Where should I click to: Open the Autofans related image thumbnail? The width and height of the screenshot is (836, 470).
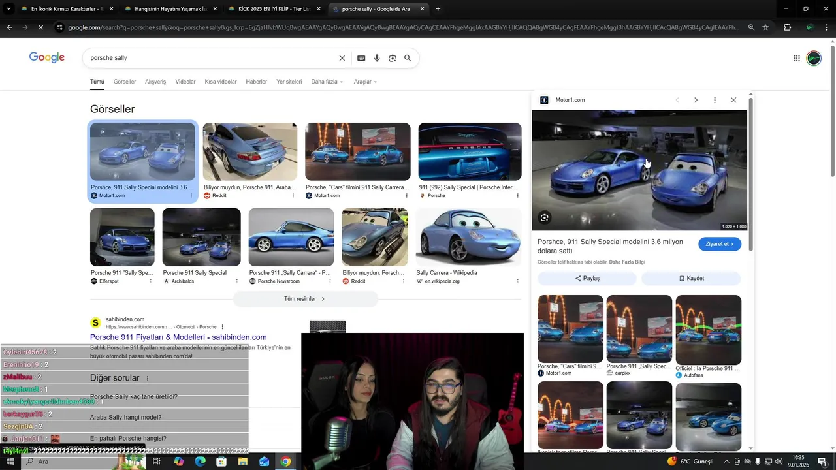708,330
